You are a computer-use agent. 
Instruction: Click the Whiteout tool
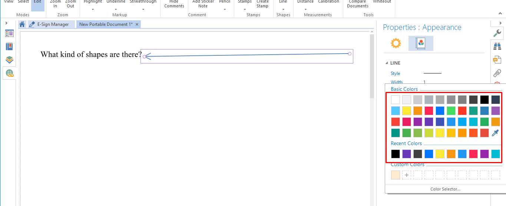[x=382, y=2]
